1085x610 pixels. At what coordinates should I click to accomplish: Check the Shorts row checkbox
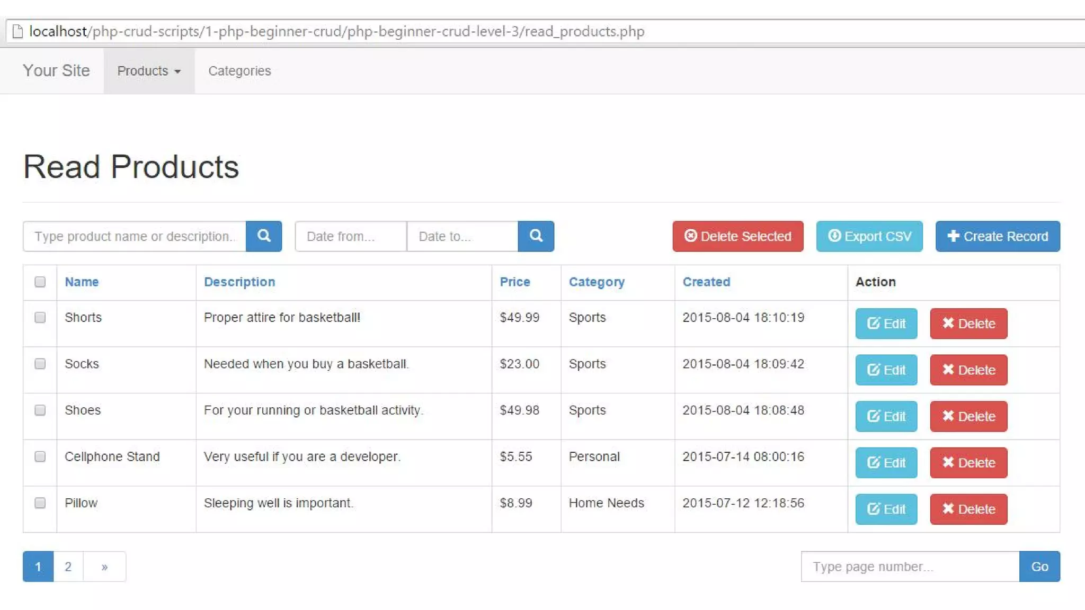click(x=40, y=318)
